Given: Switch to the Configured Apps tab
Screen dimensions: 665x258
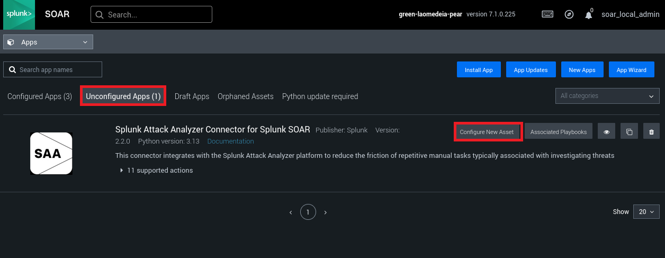Looking at the screenshot, I should pos(40,96).
